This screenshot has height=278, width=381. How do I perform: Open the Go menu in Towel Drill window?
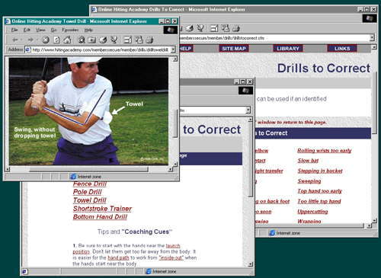click(x=53, y=30)
